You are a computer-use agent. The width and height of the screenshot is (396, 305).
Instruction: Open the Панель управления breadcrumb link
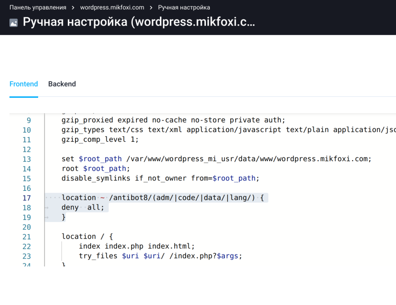pyautogui.click(x=38, y=7)
